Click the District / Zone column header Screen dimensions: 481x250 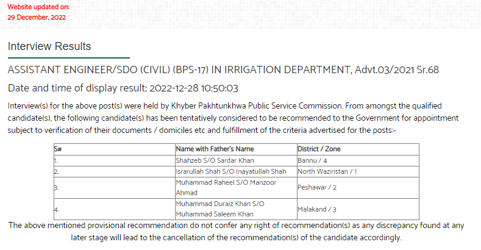[358, 149]
